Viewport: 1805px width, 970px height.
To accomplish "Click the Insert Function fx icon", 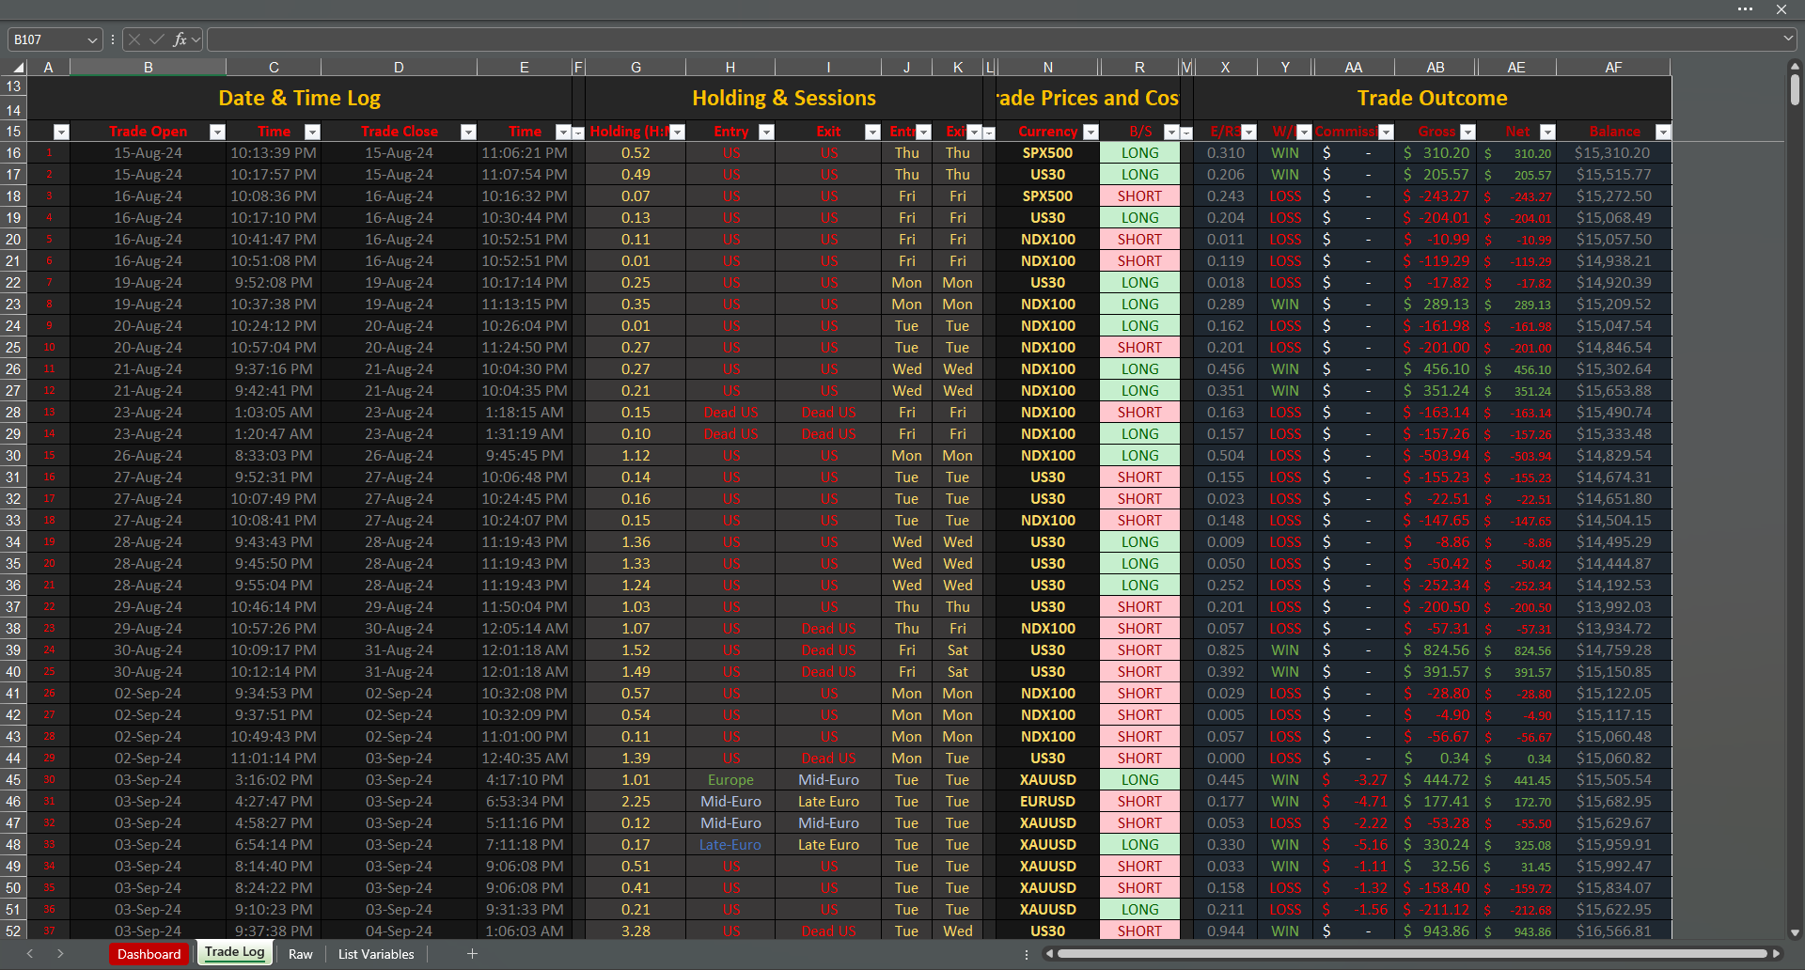I will pyautogui.click(x=180, y=39).
